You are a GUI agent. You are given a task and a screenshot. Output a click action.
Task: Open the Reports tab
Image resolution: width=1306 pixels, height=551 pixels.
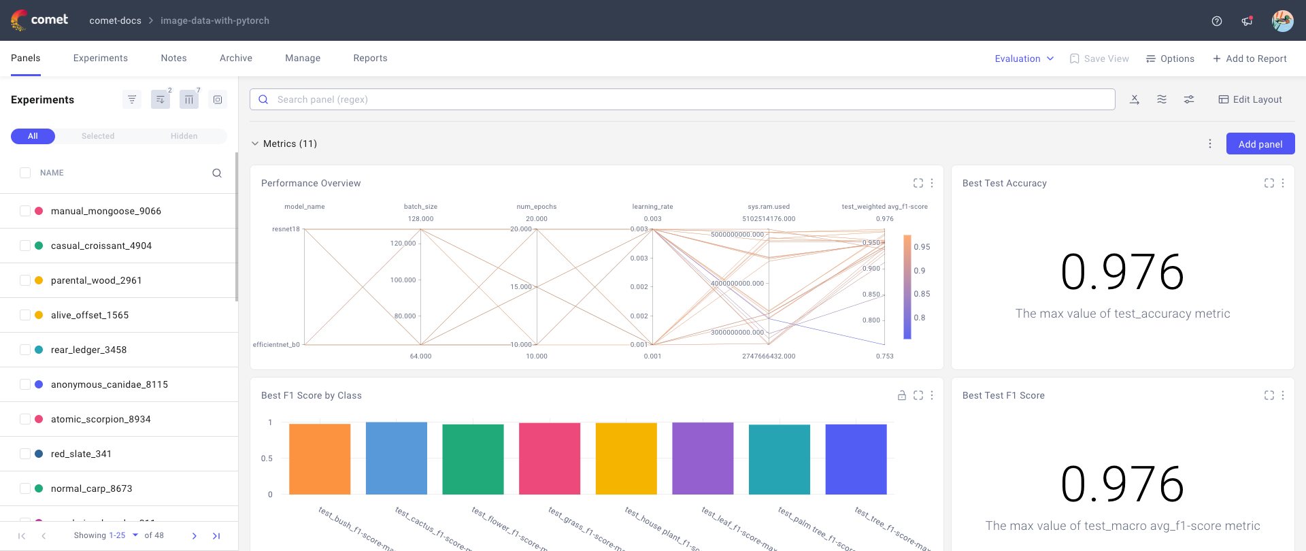[370, 59]
